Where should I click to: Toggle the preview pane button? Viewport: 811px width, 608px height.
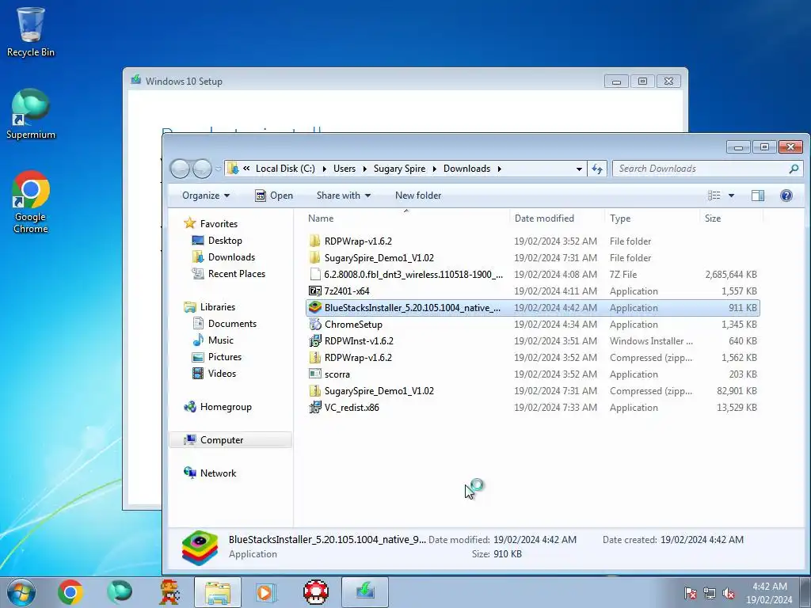758,196
